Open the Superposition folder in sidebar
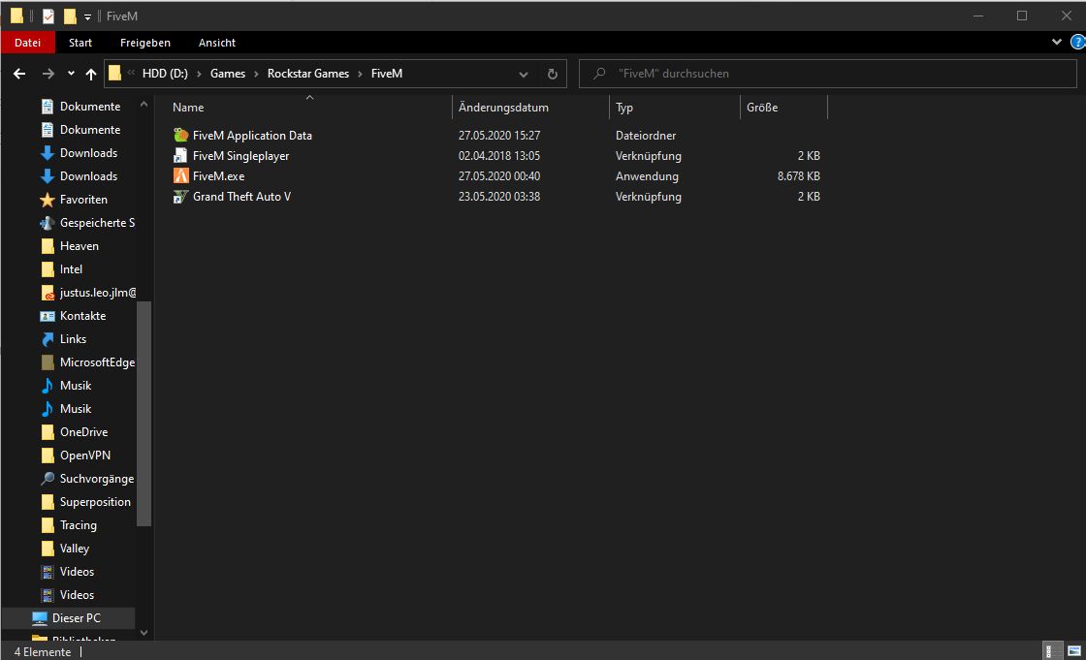 click(95, 502)
